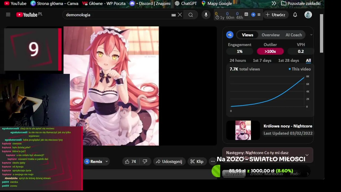Switch to the AI Coach tab
The width and height of the screenshot is (341, 192).
tap(294, 35)
